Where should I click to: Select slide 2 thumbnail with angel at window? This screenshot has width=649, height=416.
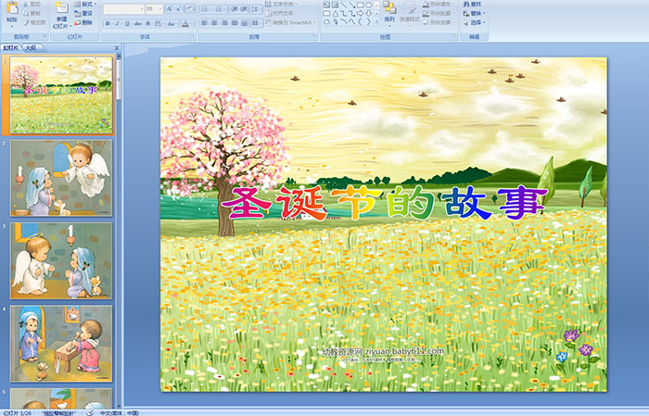click(61, 178)
